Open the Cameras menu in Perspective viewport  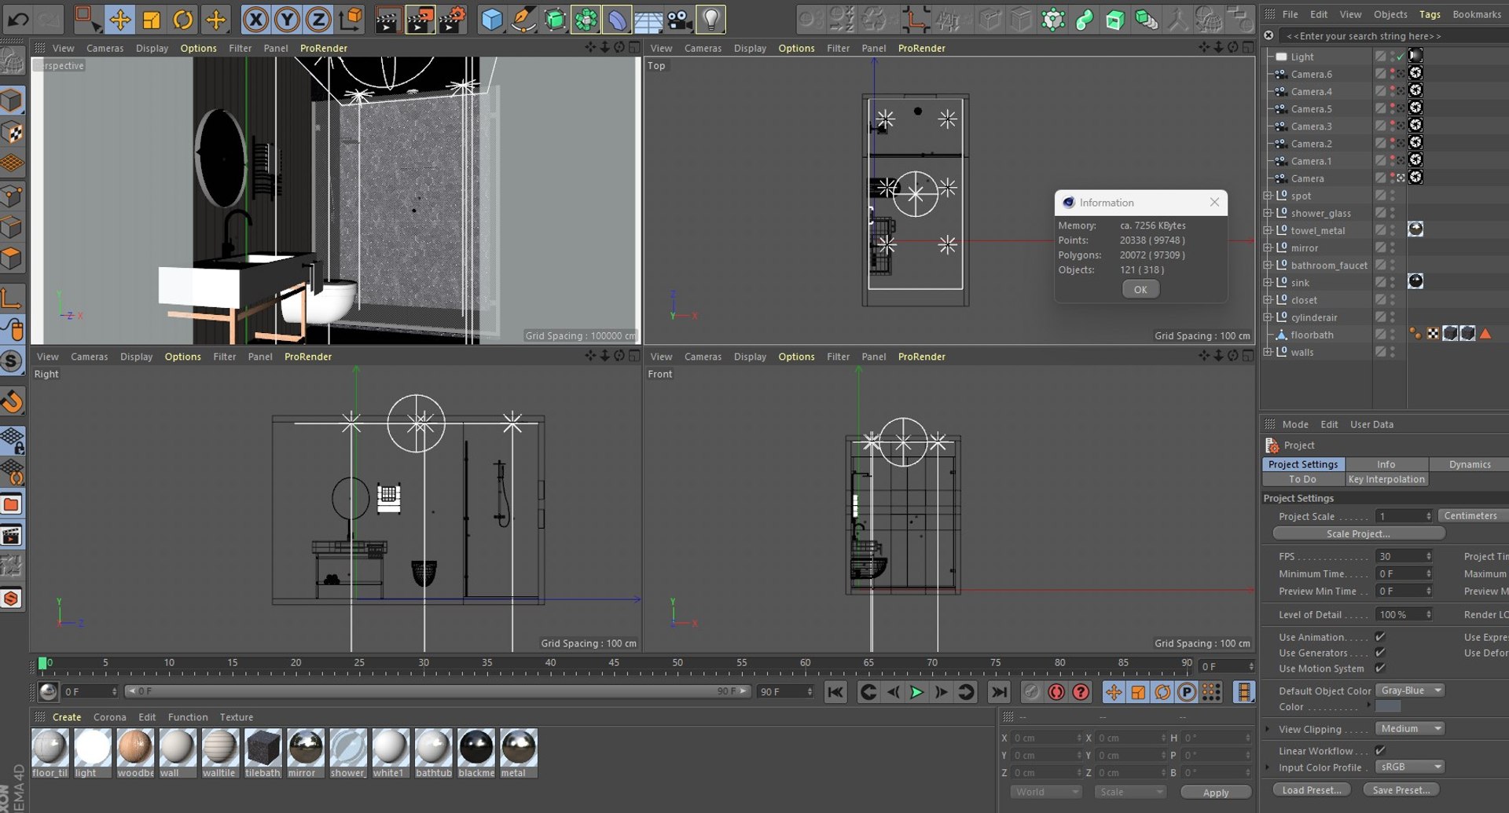[x=105, y=49]
